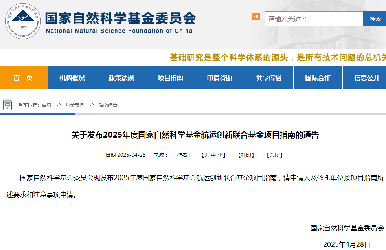This screenshot has width=386, height=250.
Task: Click the 基金要闻 breadcrumb link
Action: [75, 105]
